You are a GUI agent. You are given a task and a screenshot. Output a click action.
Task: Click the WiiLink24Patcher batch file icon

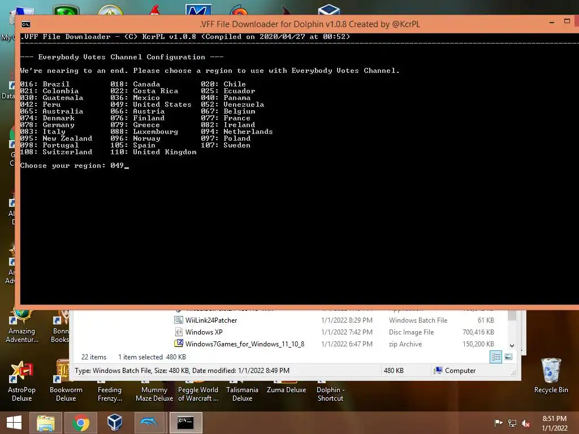(179, 320)
